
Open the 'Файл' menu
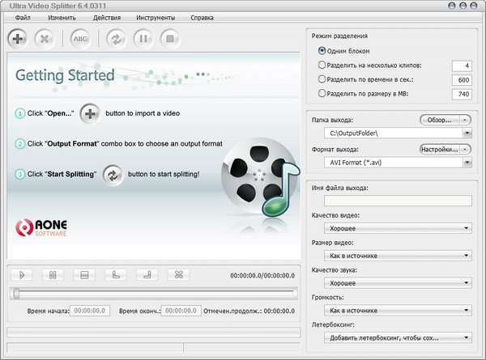coord(23,17)
